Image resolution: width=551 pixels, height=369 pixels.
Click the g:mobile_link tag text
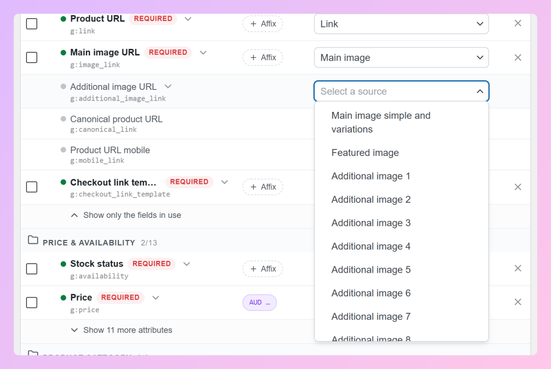click(97, 160)
